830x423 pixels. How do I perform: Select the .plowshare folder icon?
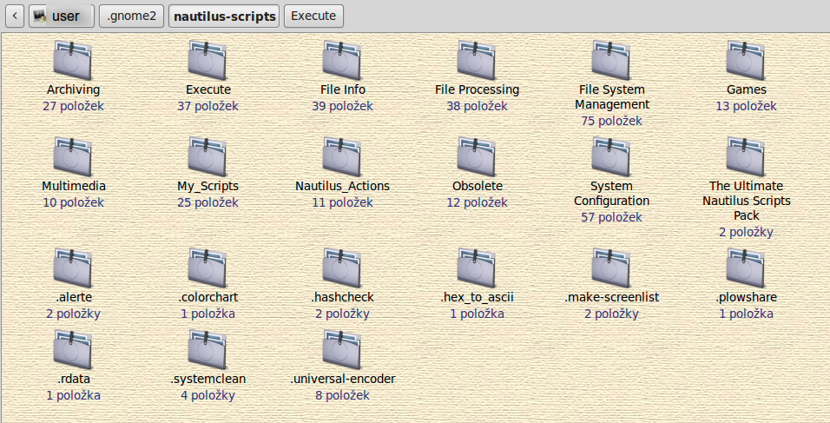pos(745,268)
